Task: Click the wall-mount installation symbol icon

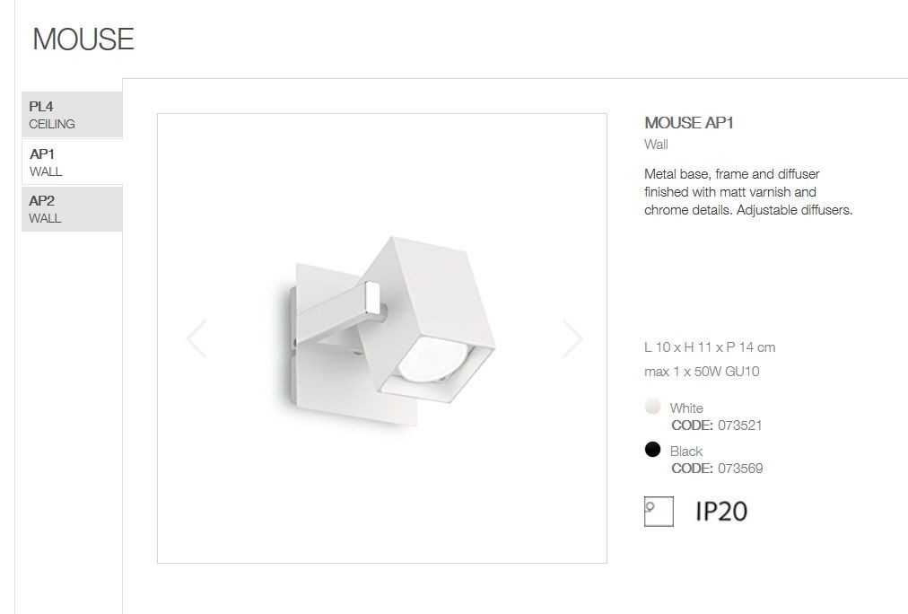Action: pyautogui.click(x=659, y=512)
